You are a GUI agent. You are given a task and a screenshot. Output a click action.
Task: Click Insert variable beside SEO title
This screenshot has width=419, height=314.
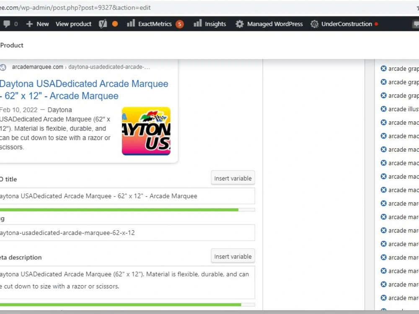click(233, 178)
